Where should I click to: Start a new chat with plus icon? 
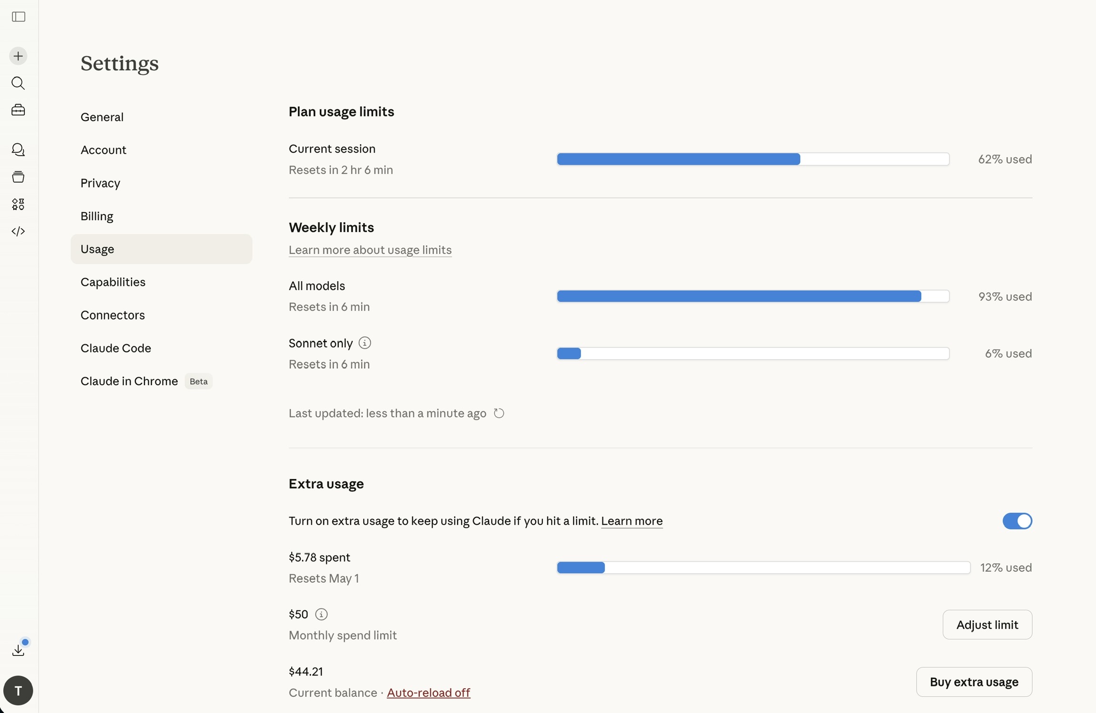[x=18, y=56]
